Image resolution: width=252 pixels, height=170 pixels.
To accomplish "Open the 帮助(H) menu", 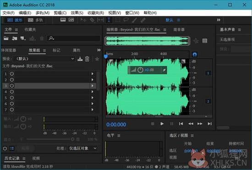I will pos(150,13).
